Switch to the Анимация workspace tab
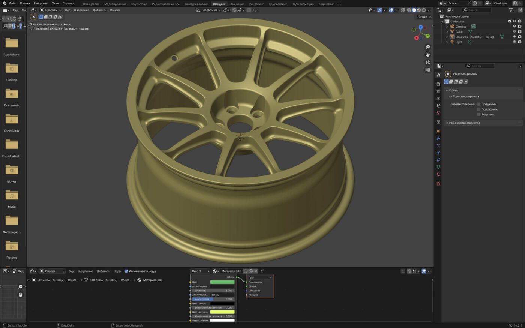525x328 pixels. pyautogui.click(x=237, y=3)
